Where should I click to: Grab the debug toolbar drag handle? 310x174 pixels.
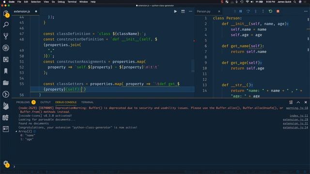[x=234, y=11]
